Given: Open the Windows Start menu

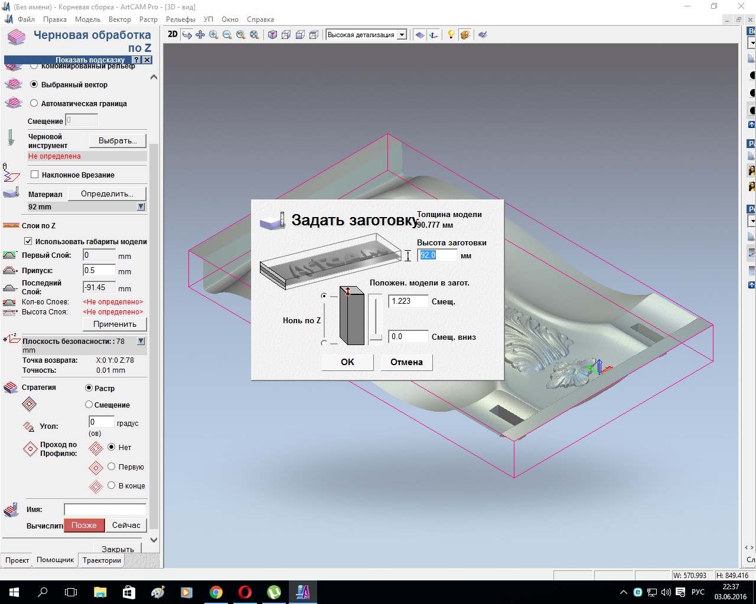Looking at the screenshot, I should point(14,592).
